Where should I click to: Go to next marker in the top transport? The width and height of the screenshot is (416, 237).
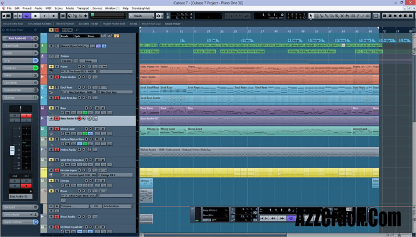(x=20, y=16)
